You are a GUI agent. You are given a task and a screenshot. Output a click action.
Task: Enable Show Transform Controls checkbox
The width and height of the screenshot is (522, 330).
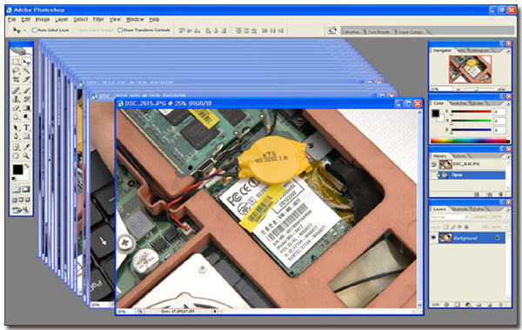[120, 30]
